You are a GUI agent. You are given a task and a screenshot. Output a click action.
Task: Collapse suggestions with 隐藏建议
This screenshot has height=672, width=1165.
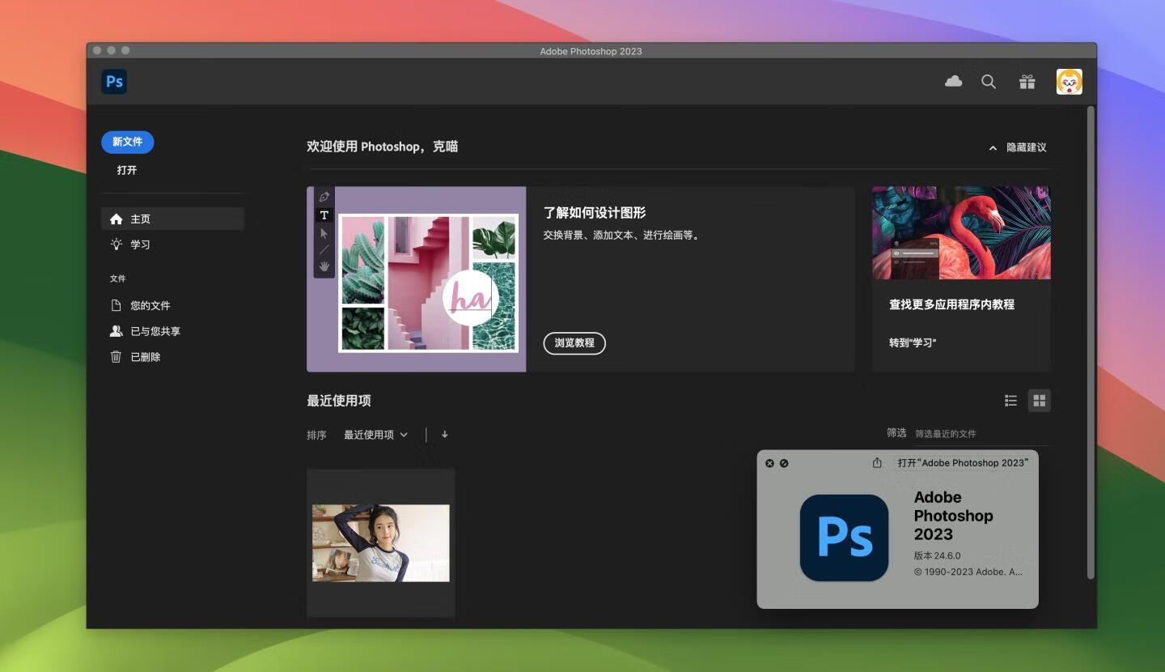(1018, 147)
